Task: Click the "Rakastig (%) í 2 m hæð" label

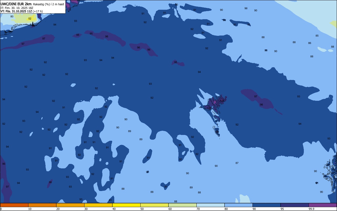Action: click(48, 4)
